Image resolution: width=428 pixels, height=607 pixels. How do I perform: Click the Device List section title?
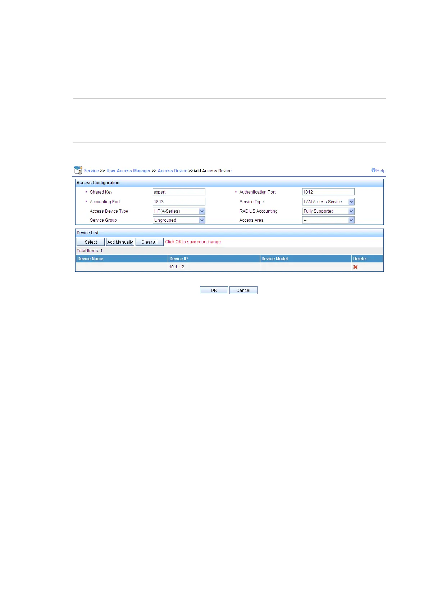(x=87, y=233)
